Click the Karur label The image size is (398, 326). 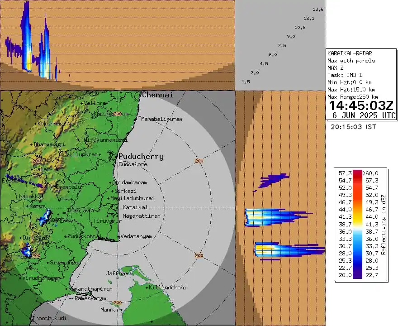pos(37,206)
